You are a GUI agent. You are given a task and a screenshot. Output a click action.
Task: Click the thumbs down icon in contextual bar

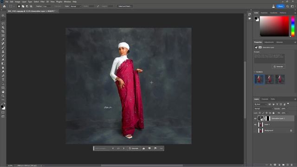(149, 148)
